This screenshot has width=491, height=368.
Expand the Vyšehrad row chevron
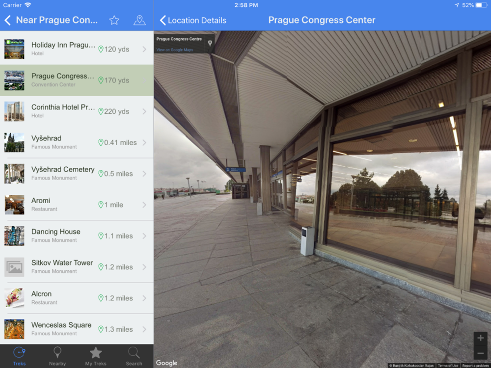point(144,143)
